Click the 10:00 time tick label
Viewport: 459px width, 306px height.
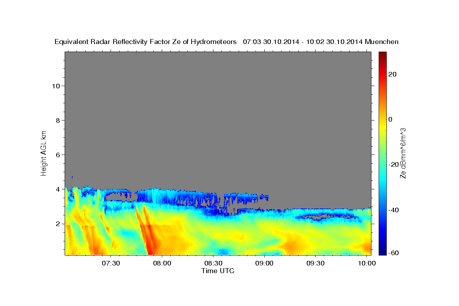pyautogui.click(x=366, y=263)
